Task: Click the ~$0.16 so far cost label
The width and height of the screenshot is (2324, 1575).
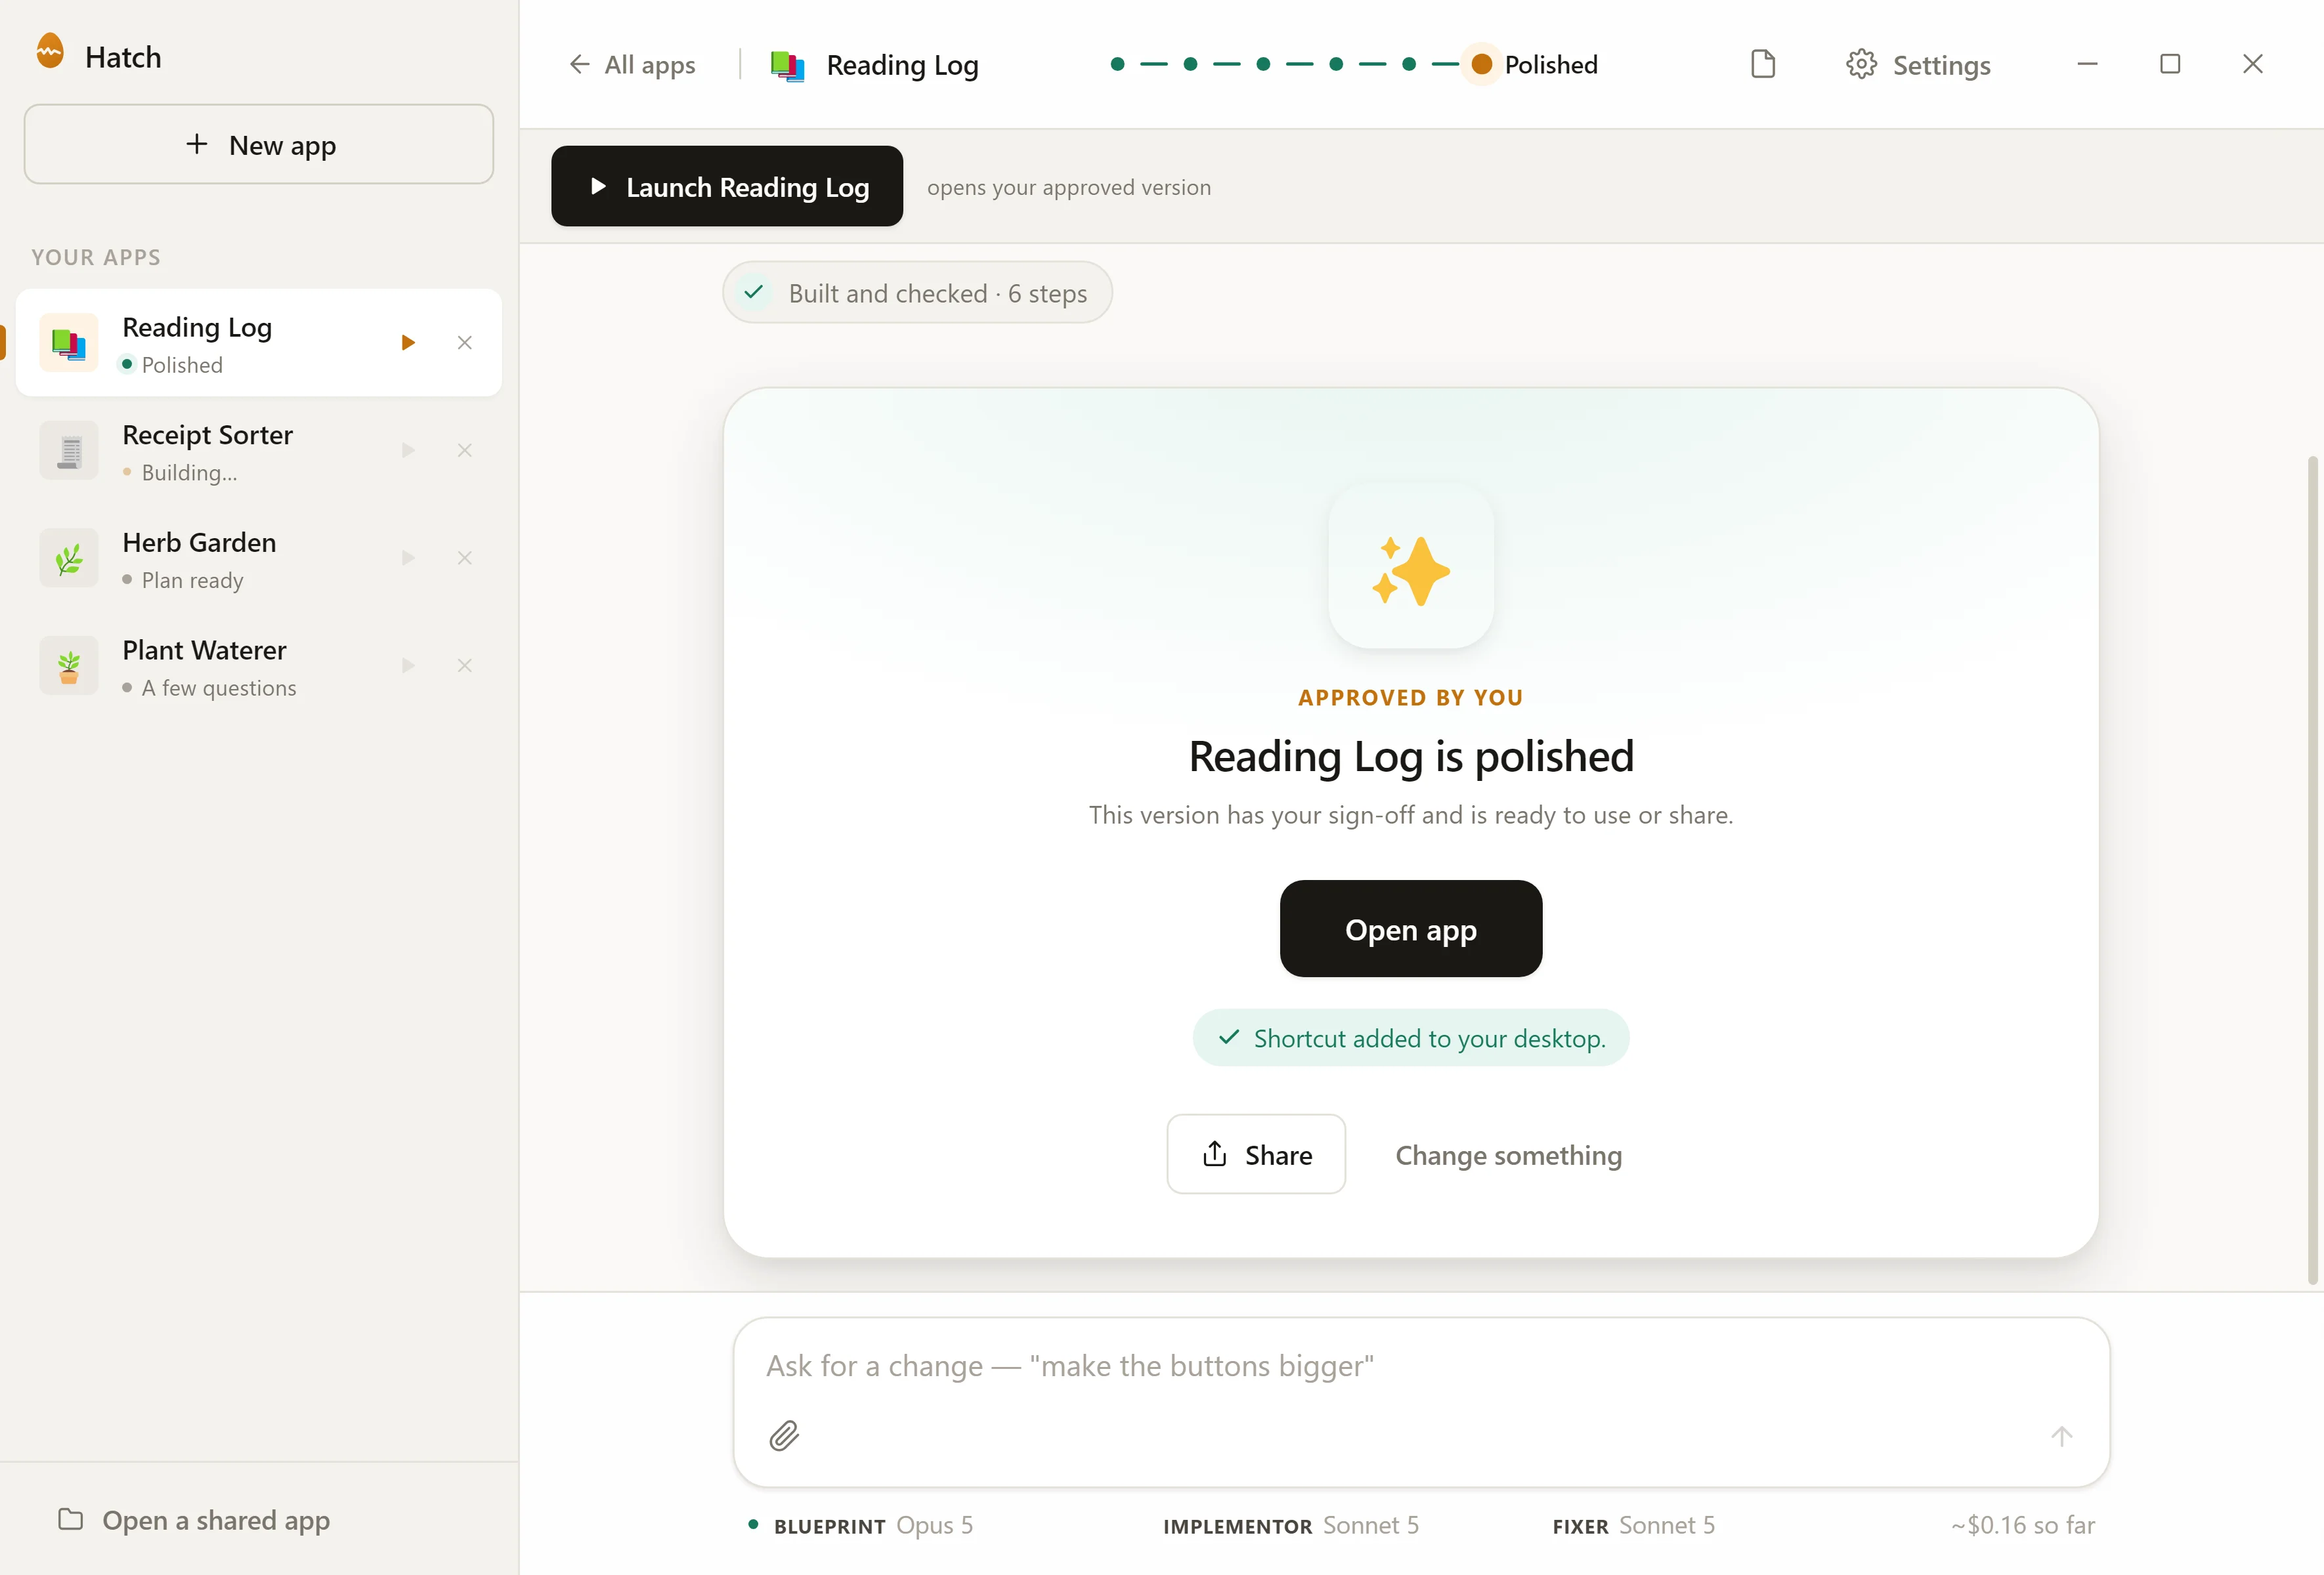Action: pyautogui.click(x=2022, y=1525)
